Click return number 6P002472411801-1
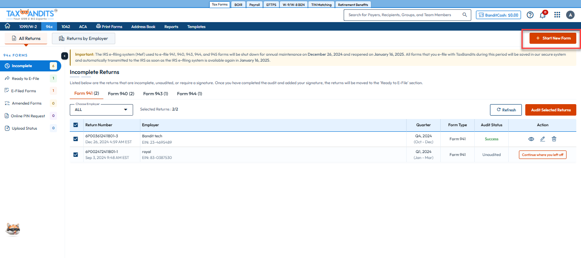Viewport: 581px width, 258px height. coord(102,152)
